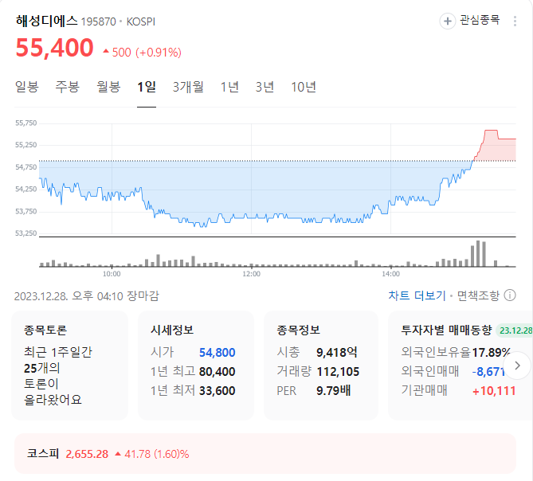The width and height of the screenshot is (533, 481).
Task: Open the 종목정보 stock info card
Action: (321, 366)
